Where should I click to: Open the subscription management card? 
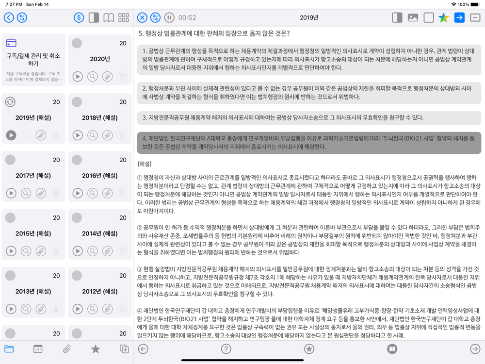click(x=33, y=59)
